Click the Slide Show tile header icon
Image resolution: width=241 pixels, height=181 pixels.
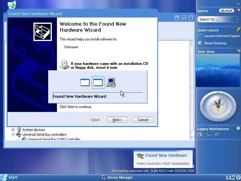[x=238, y=51]
